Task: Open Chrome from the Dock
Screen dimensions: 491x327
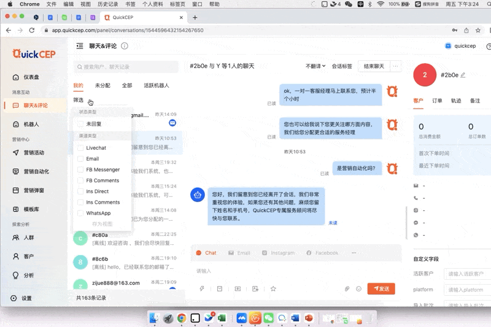Action: pyautogui.click(x=182, y=318)
